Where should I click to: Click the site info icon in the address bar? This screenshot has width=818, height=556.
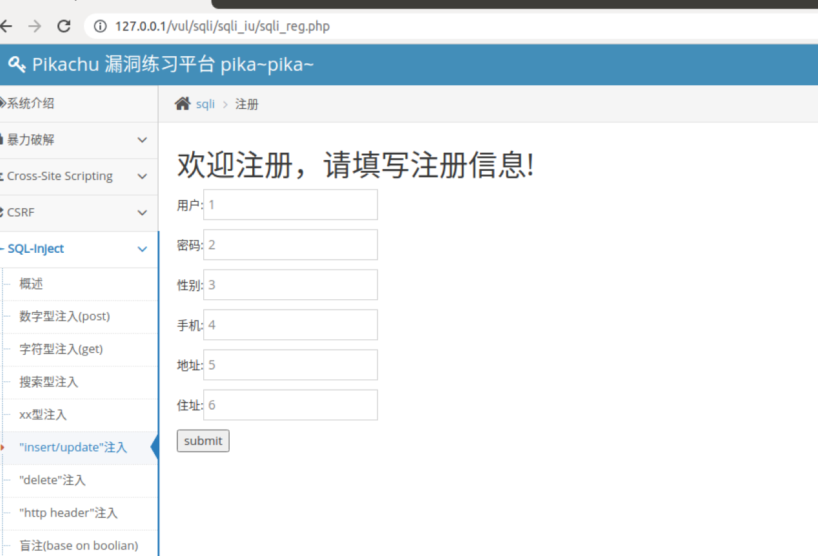point(100,26)
